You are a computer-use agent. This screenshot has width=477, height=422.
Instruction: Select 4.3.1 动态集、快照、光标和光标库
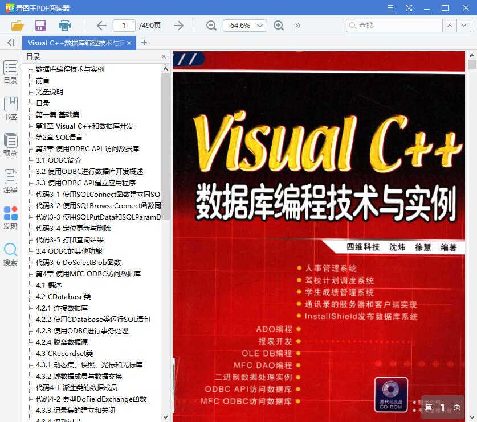89,365
